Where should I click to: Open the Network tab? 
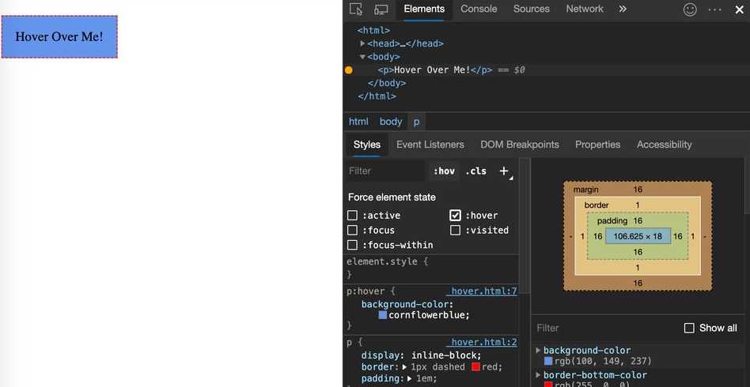click(x=585, y=9)
